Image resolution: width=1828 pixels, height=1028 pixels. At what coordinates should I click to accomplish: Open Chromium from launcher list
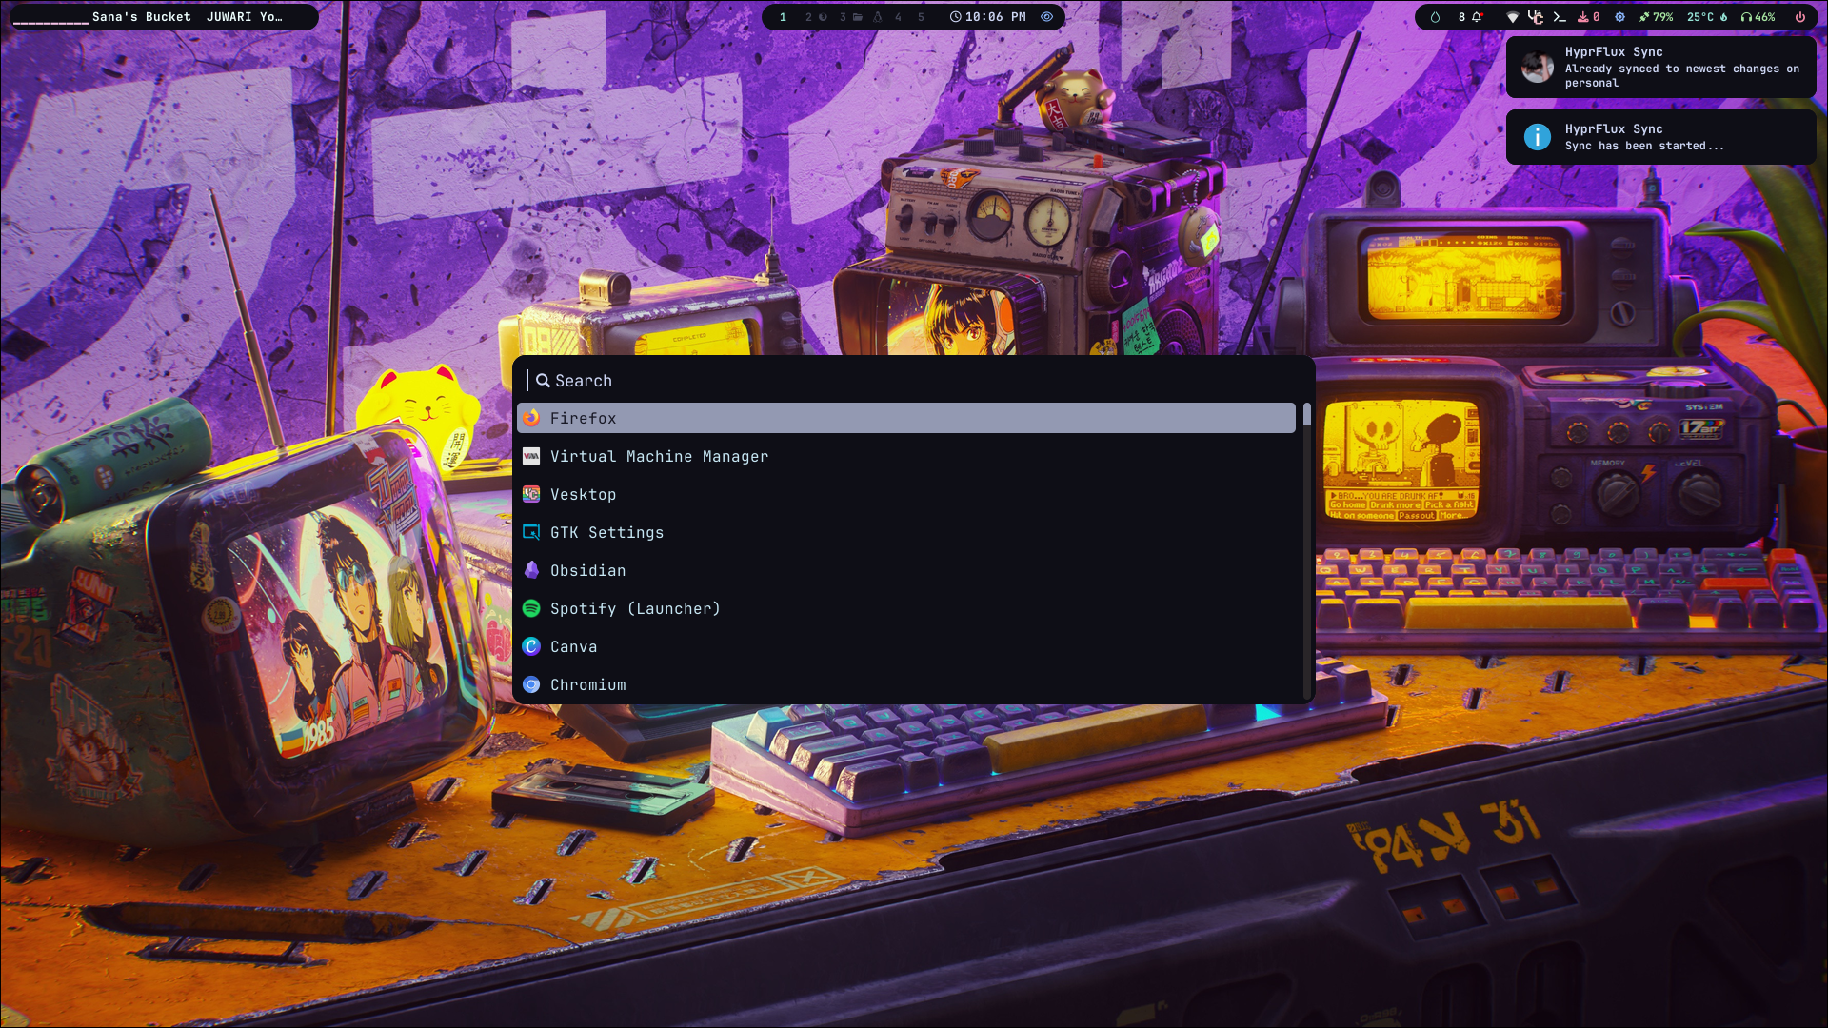[x=905, y=684]
